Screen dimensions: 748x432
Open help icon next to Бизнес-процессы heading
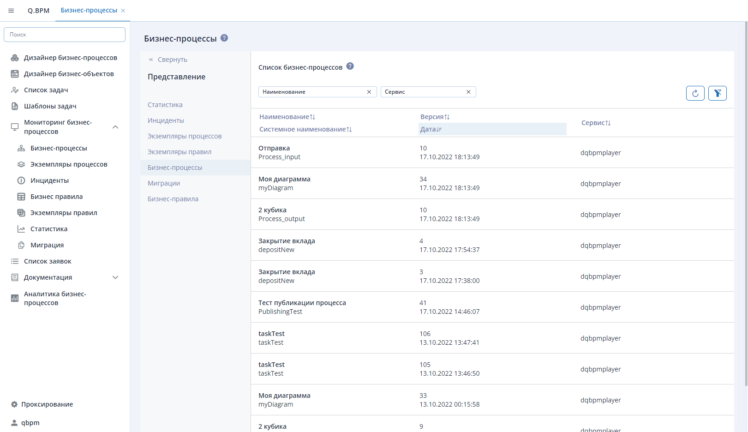[224, 38]
